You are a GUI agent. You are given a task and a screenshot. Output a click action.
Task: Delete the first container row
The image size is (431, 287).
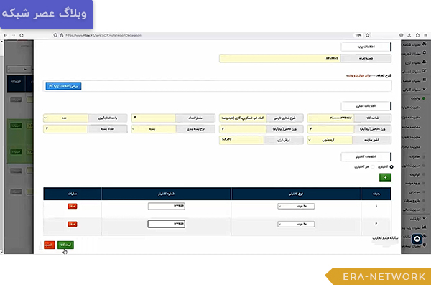tap(72, 207)
